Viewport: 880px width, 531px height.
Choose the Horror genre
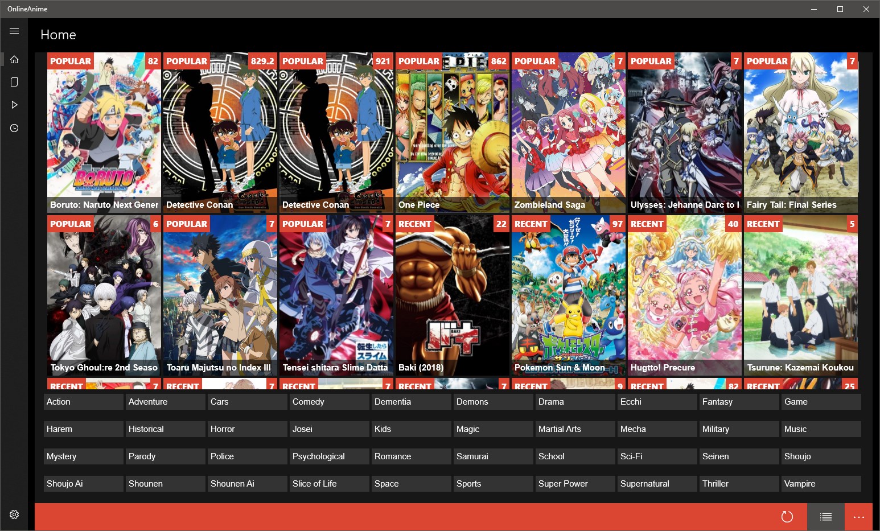pos(248,429)
